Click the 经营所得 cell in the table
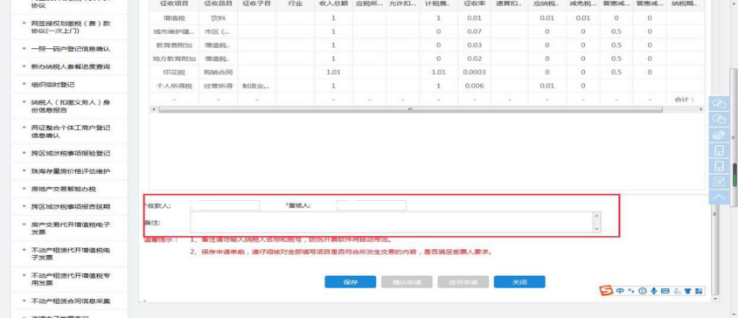This screenshot has width=738, height=318. tap(218, 86)
